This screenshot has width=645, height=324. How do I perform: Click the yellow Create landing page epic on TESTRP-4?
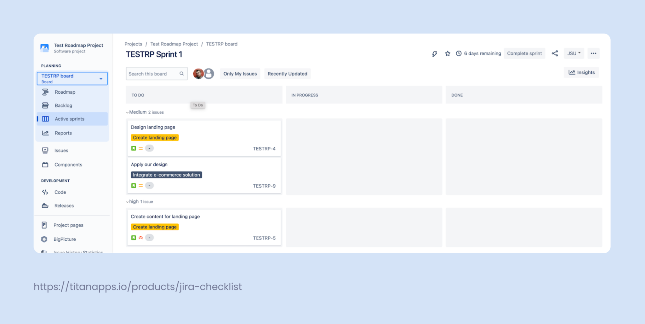(155, 138)
